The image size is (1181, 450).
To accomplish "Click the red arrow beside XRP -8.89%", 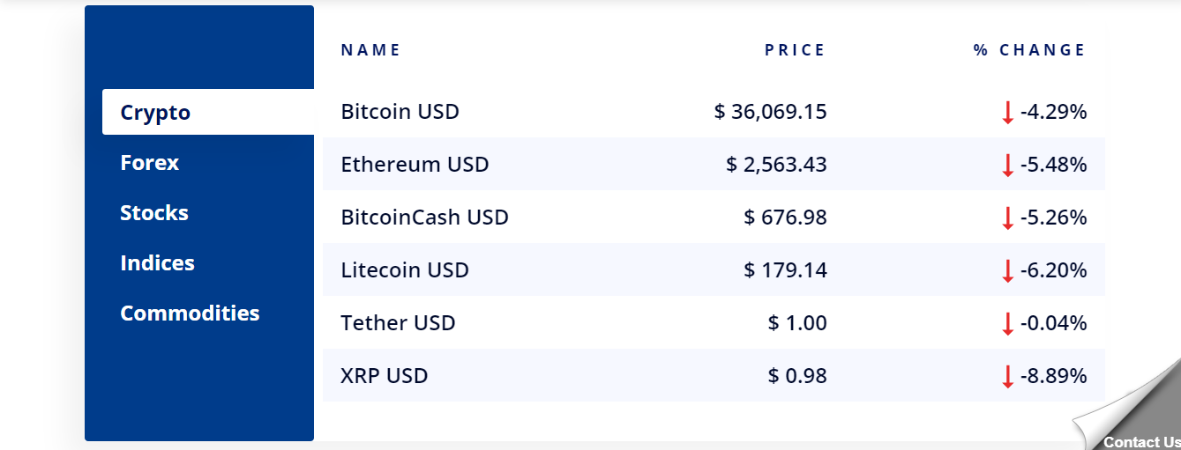I will click(x=1007, y=377).
